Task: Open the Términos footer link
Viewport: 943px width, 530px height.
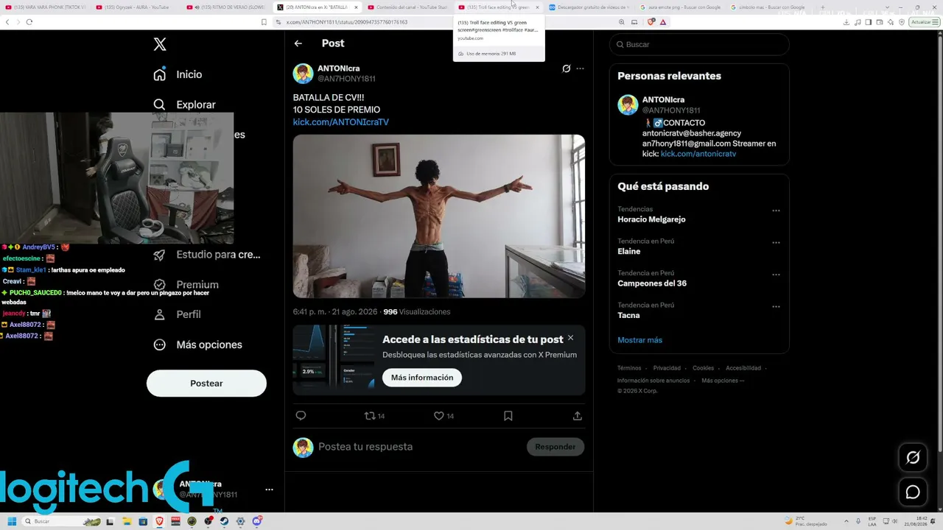Action: click(629, 368)
